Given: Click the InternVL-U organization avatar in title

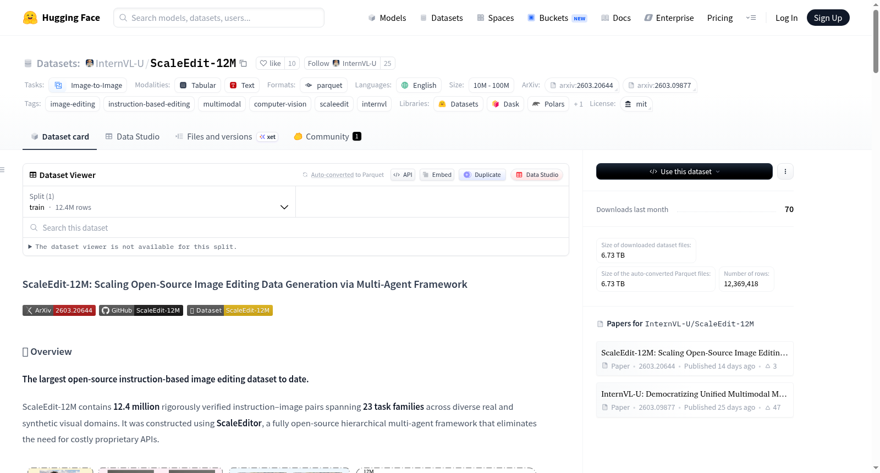Looking at the screenshot, I should pos(90,63).
